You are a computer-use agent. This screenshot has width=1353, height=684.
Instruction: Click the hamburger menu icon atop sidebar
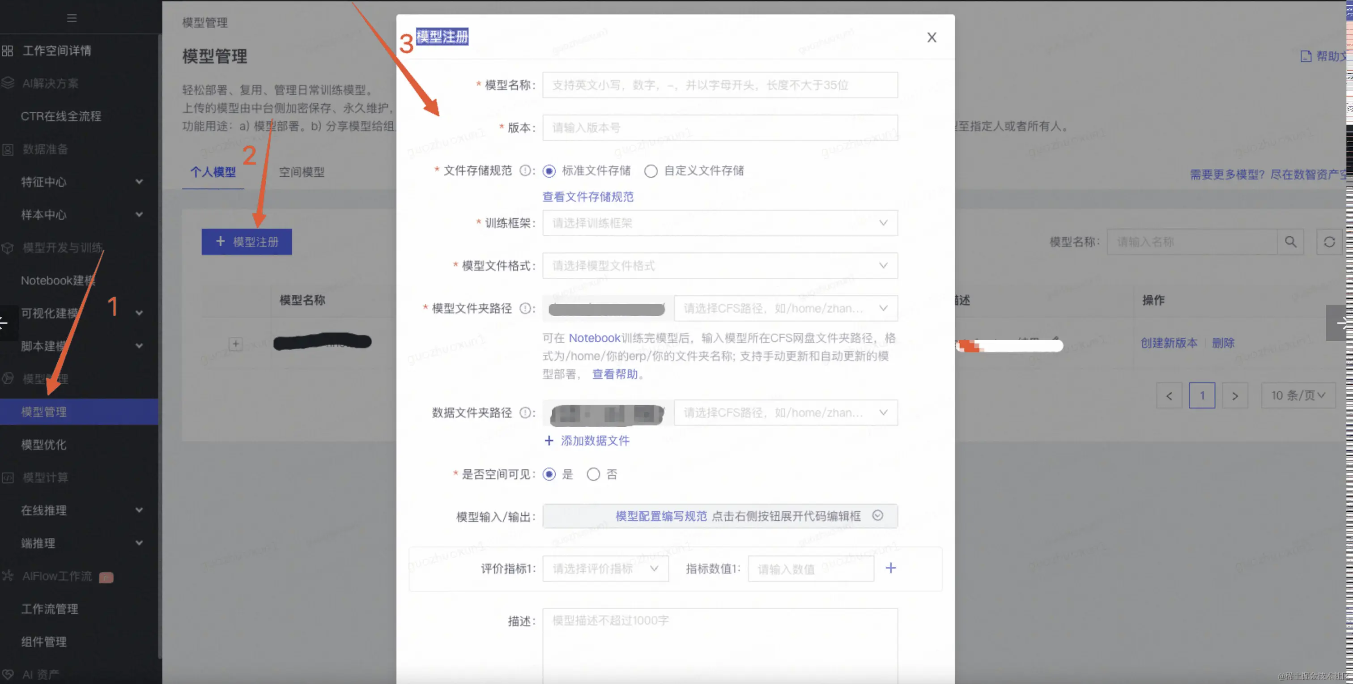72,18
